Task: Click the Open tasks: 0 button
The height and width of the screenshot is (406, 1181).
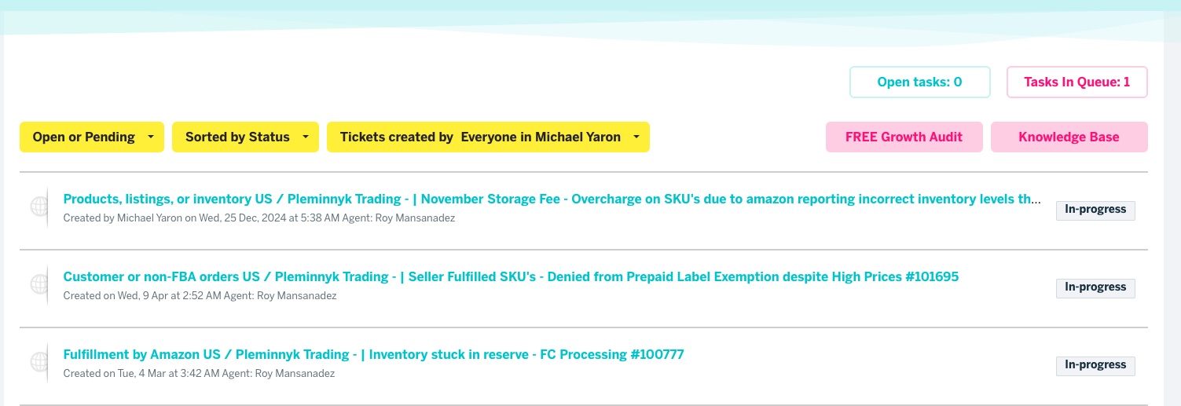Action: (919, 82)
